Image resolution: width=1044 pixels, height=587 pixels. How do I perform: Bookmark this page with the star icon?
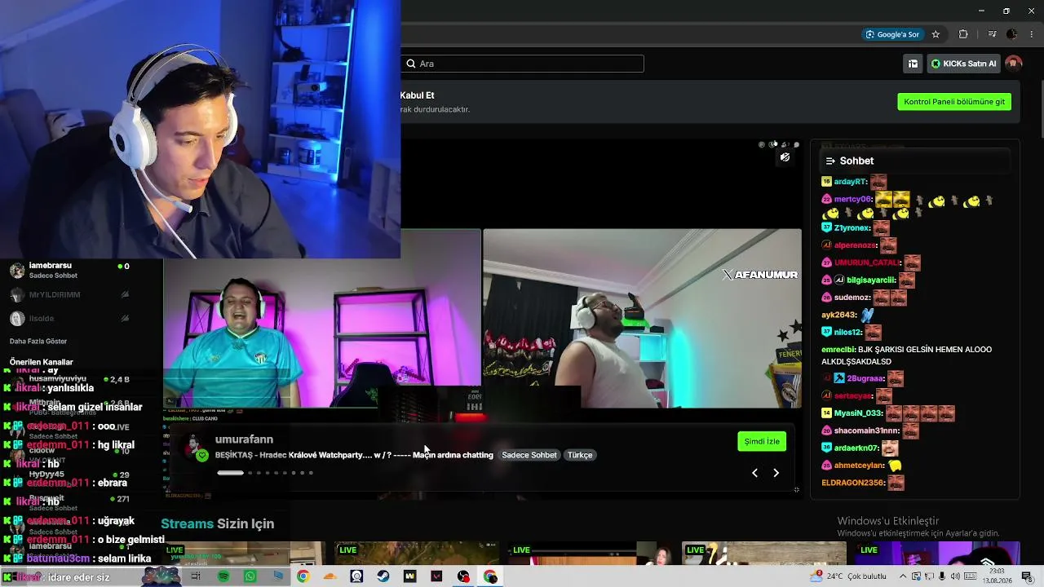coord(936,34)
